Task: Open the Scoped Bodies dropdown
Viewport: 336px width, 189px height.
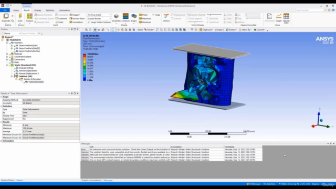Action: (99, 18)
